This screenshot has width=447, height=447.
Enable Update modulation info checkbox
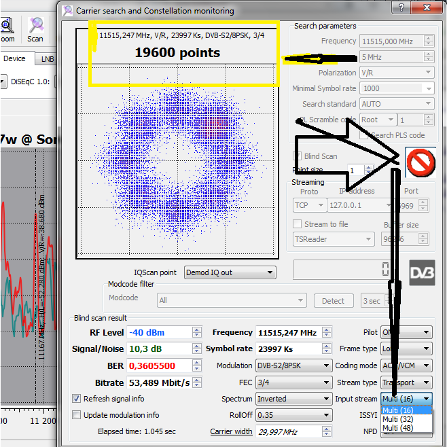tap(77, 415)
